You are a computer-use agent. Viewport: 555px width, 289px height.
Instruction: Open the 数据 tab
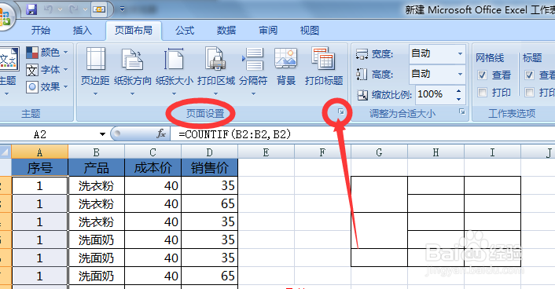[226, 31]
